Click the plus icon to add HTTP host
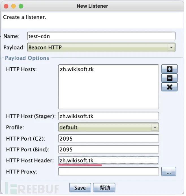This screenshot has height=196, width=186. click(169, 69)
